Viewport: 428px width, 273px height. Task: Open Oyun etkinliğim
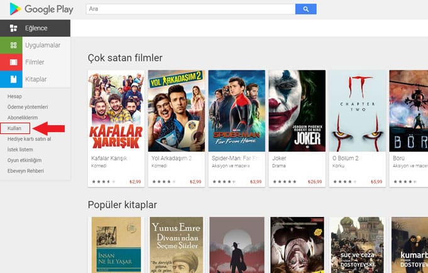tap(25, 160)
